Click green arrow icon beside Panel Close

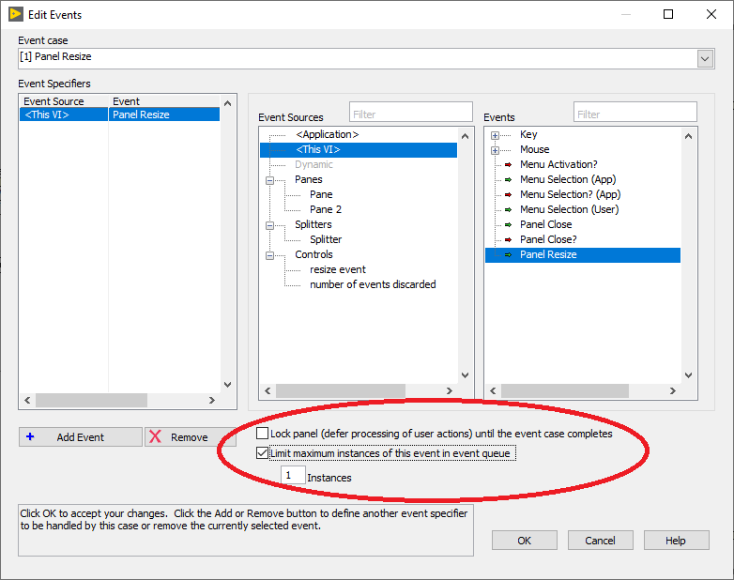pyautogui.click(x=509, y=224)
